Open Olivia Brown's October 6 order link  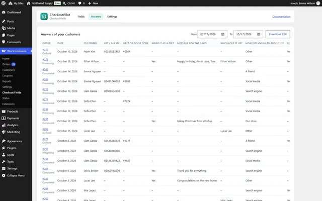tap(45, 169)
